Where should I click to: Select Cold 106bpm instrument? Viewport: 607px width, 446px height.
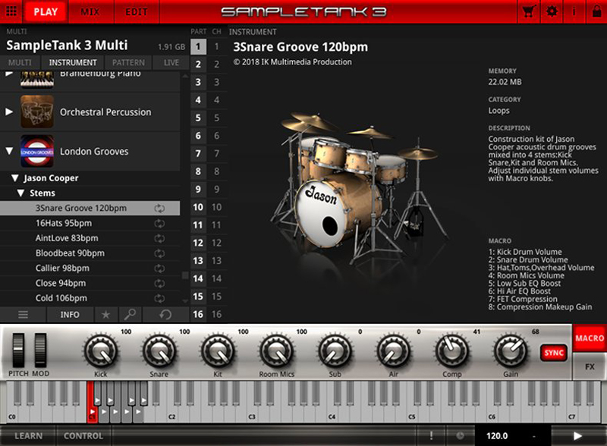(x=90, y=298)
